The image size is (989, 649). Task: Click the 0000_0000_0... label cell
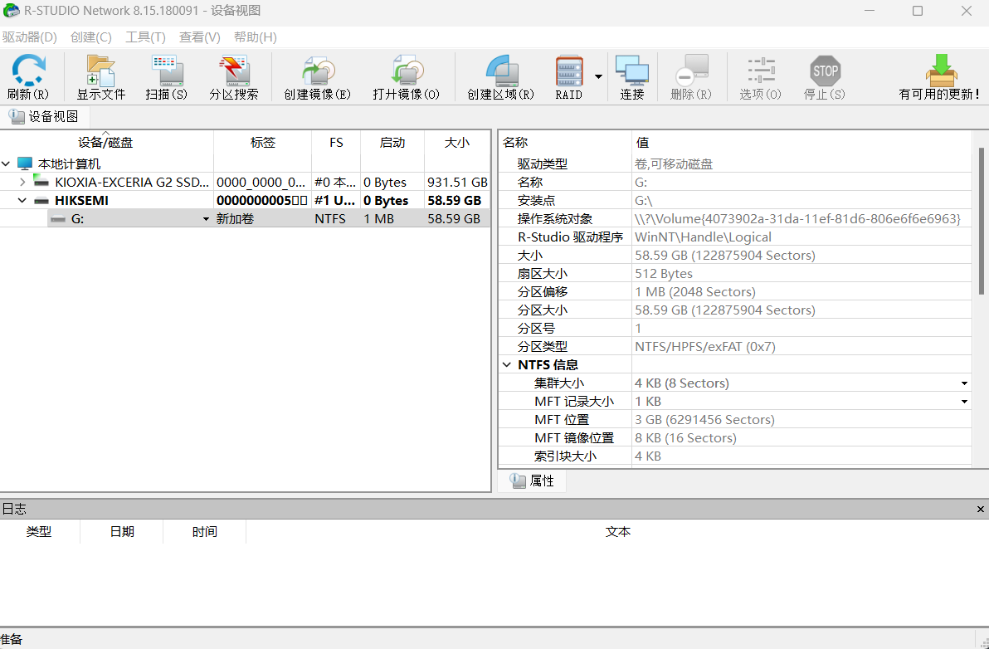(261, 183)
